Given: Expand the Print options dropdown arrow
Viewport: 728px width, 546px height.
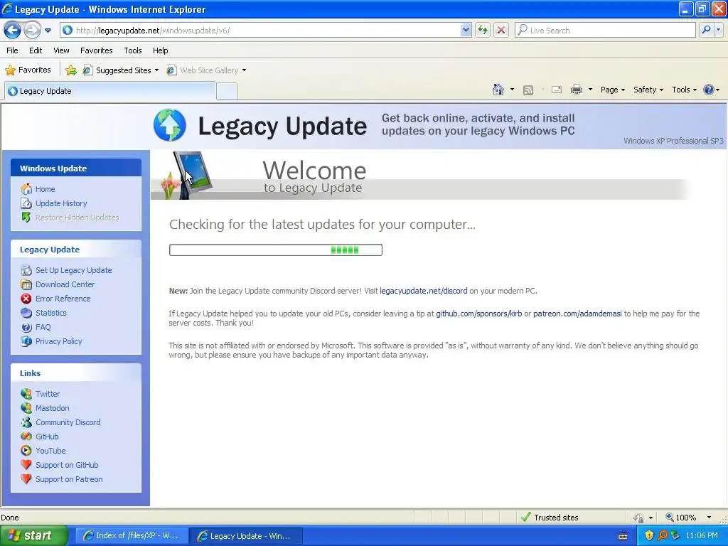Looking at the screenshot, I should pos(590,90).
